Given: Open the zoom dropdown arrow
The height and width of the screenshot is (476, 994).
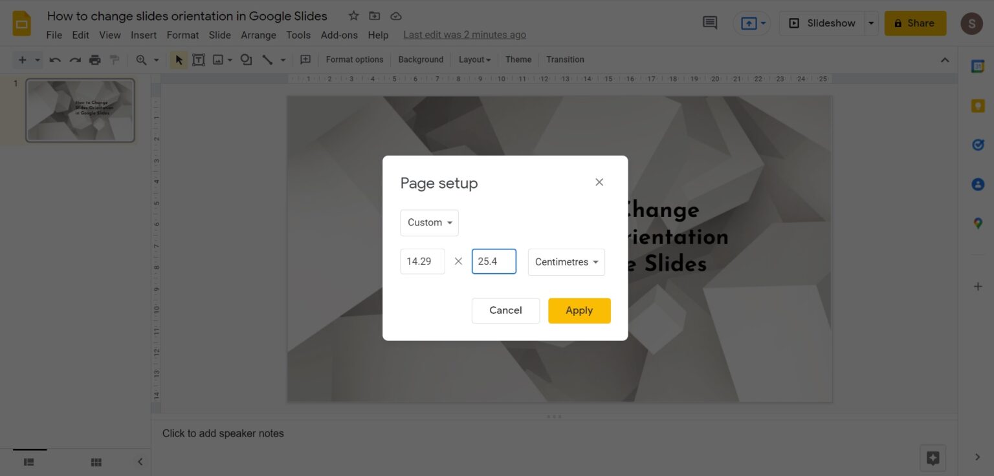Looking at the screenshot, I should tap(156, 60).
